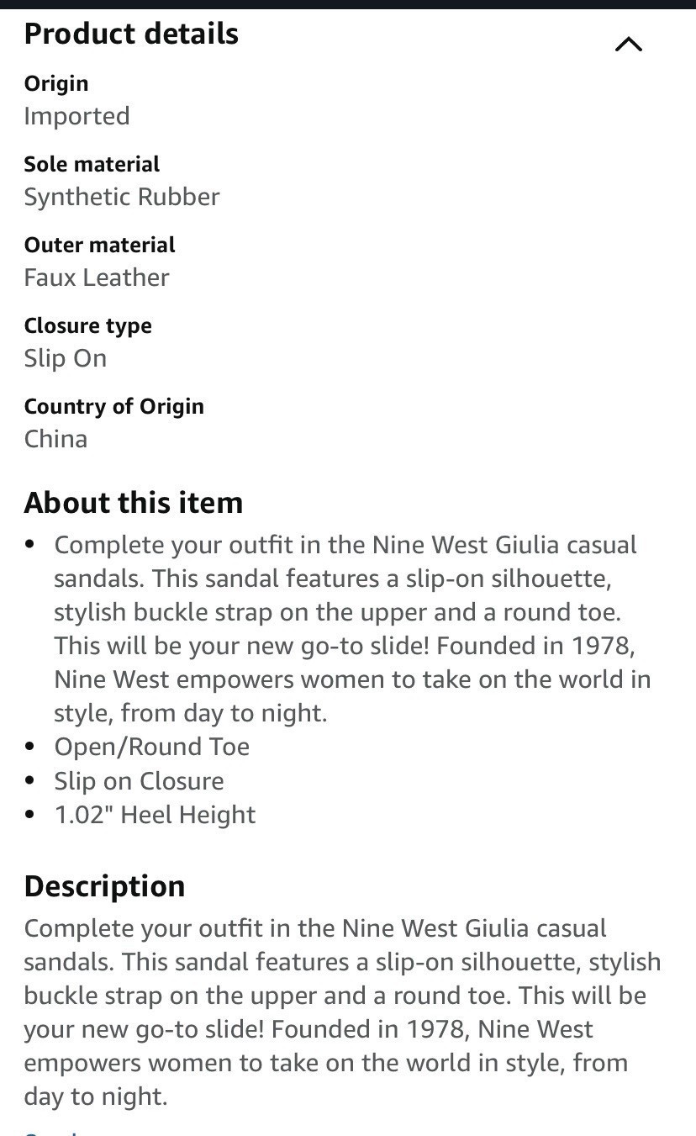Tap the About this item heading
This screenshot has width=696, height=1136.
coord(133,503)
